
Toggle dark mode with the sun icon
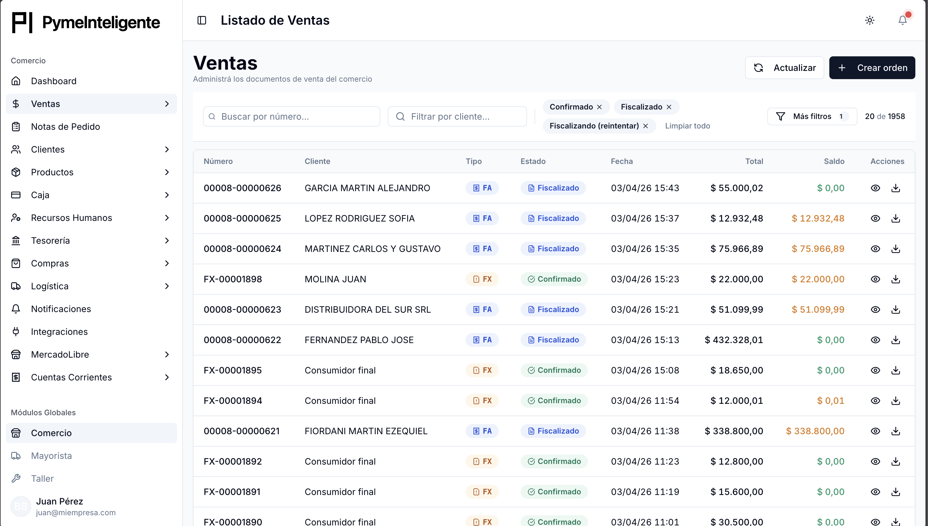click(870, 20)
